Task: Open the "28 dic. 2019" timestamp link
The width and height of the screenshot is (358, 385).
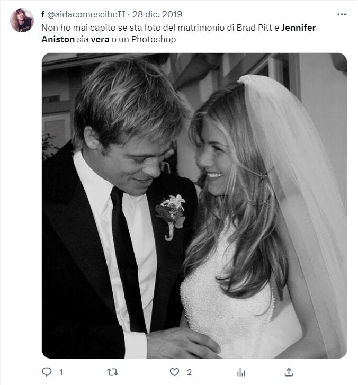Action: pos(157,14)
